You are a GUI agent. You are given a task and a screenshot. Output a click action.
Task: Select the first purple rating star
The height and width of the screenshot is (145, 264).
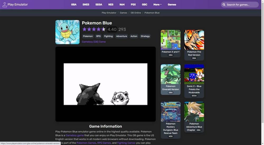click(x=84, y=29)
